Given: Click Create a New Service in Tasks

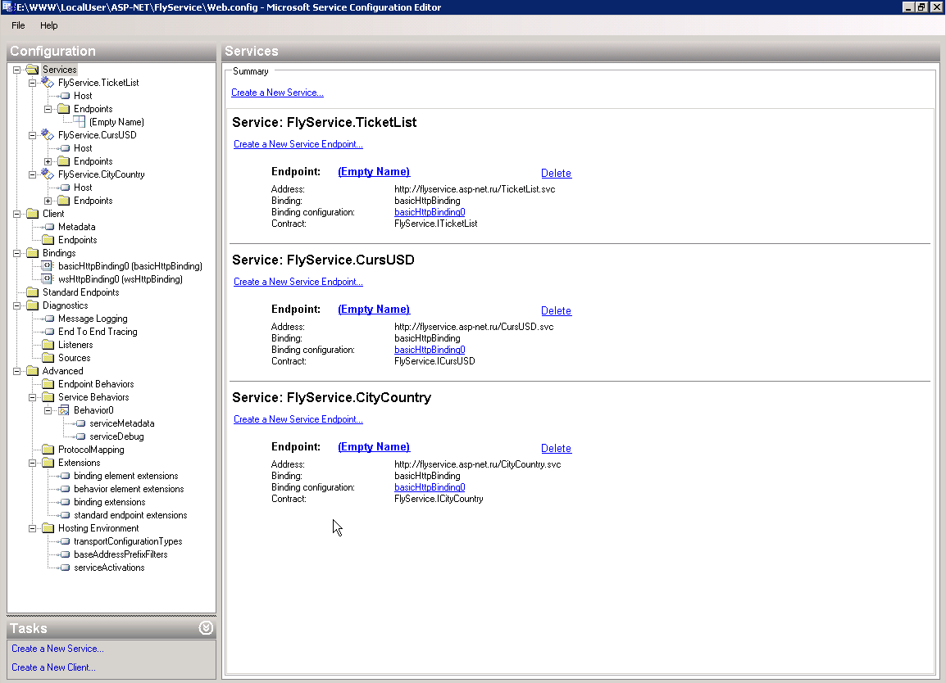Looking at the screenshot, I should point(57,649).
